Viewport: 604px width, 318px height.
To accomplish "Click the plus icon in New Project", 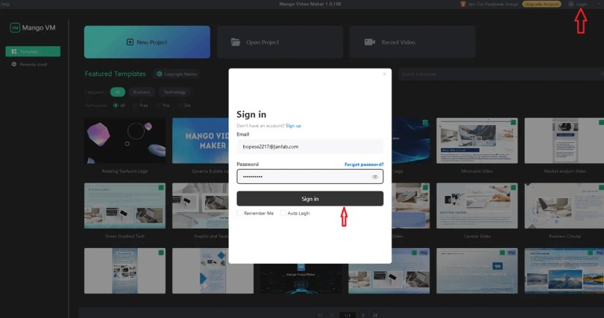I will click(x=130, y=42).
